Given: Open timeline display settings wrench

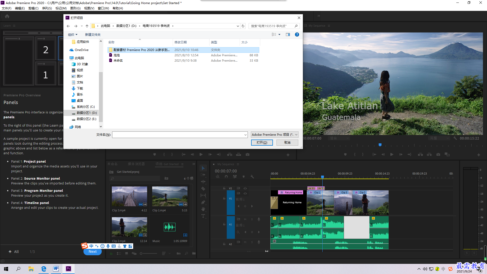Looking at the screenshot, I should pos(252,177).
